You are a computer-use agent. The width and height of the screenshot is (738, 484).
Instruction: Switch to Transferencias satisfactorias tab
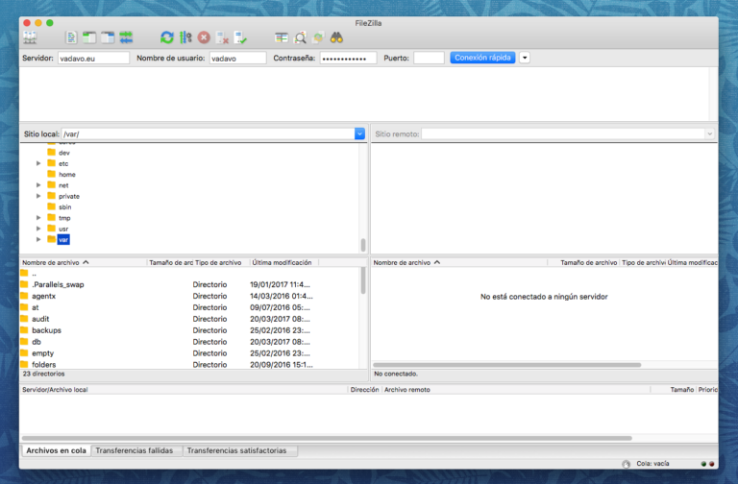pos(236,450)
